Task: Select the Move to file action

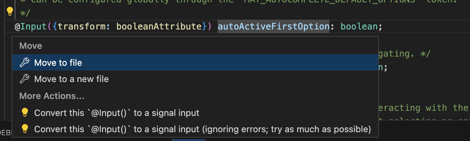Action: coord(58,63)
